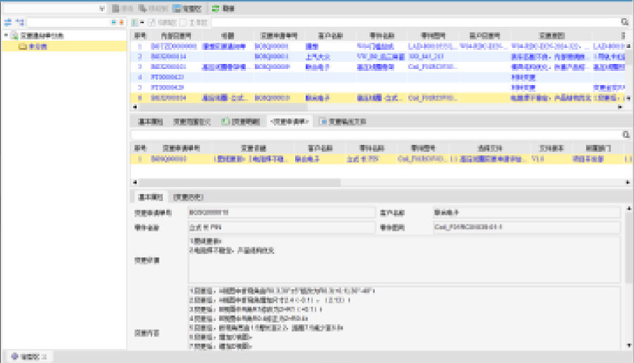Collapse the root node in the left tree

coord(6,34)
